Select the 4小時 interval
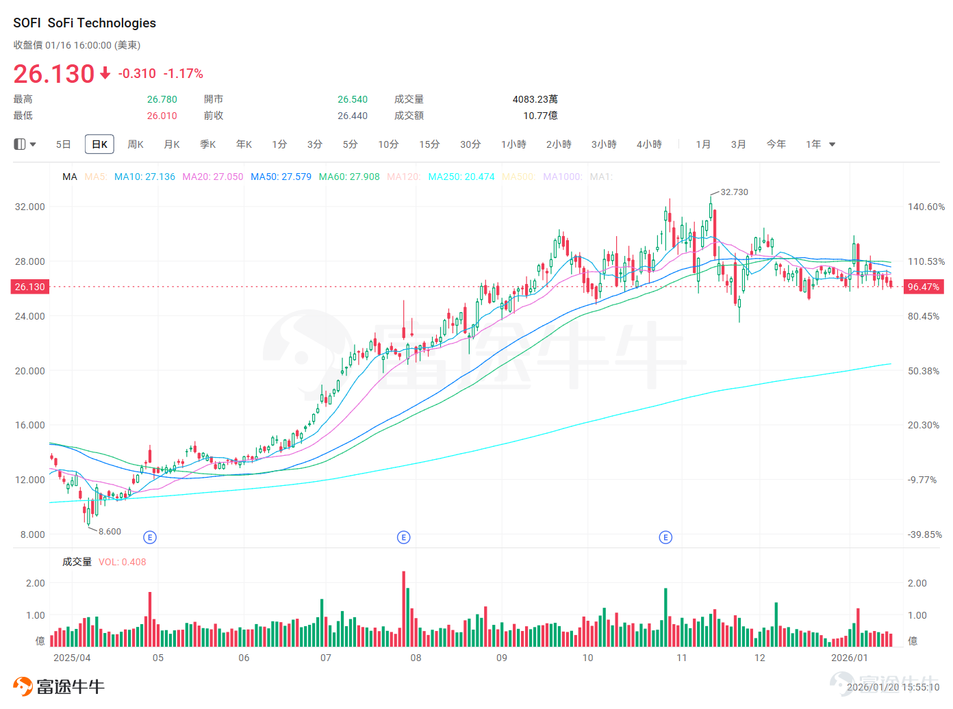The image size is (953, 709). point(649,144)
